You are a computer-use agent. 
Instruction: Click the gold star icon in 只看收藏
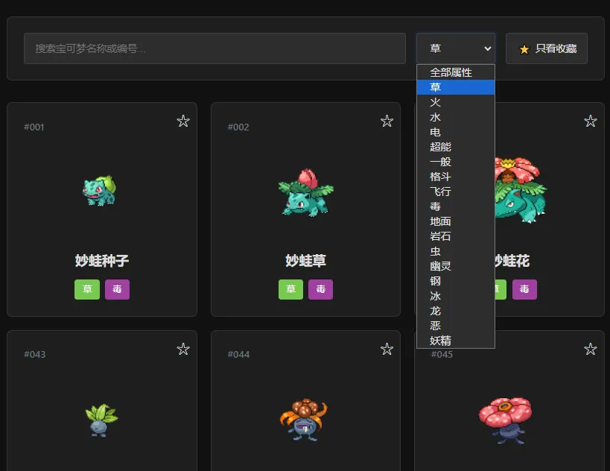pyautogui.click(x=524, y=49)
